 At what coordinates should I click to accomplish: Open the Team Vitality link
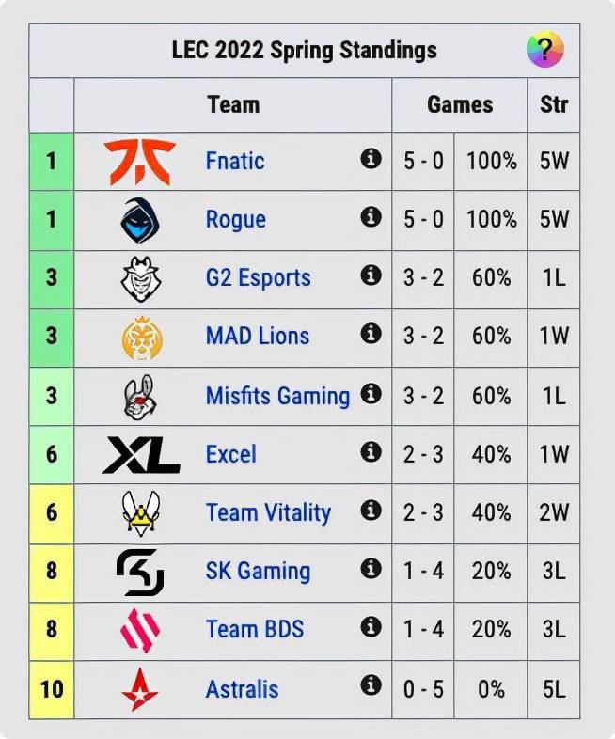tap(268, 512)
